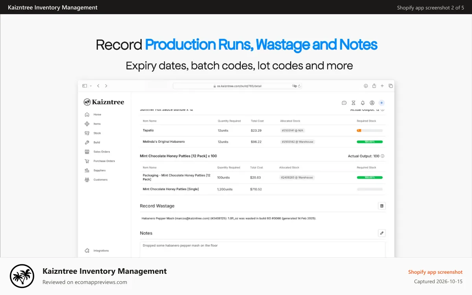Go forward with the browser forward arrow
This screenshot has height=295, width=472.
point(106,86)
